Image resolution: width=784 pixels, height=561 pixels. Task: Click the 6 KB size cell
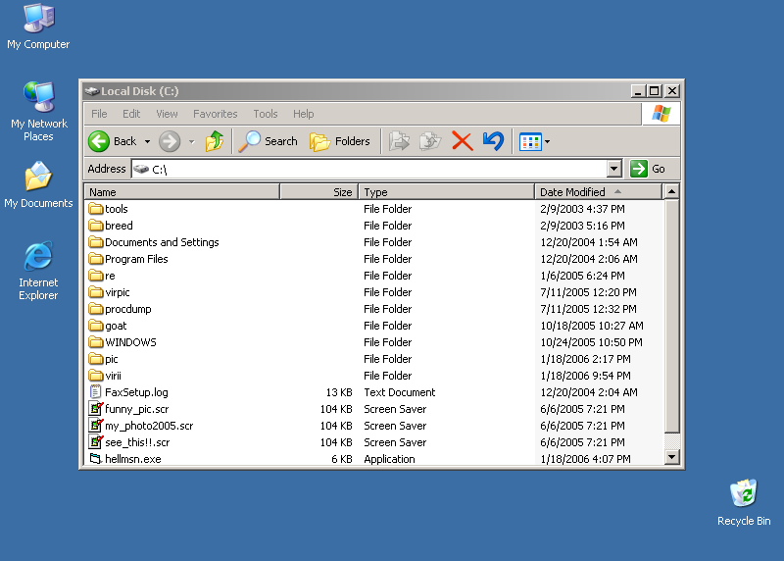tap(341, 459)
